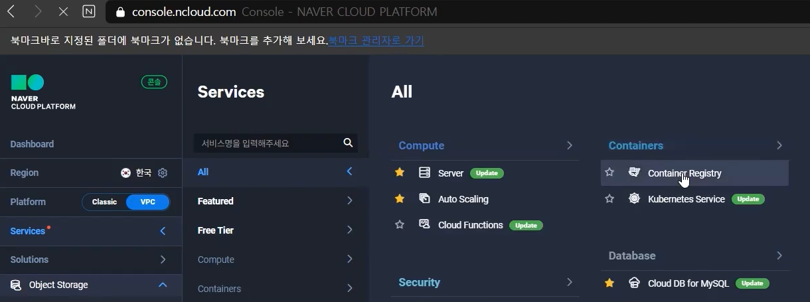The width and height of the screenshot is (810, 302).
Task: Click the browser forward arrow
Action: pos(37,11)
